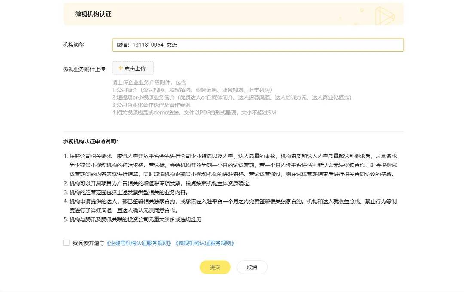Click the plus icon in the upload button
Viewport: 464px width, 292px height.
coord(120,68)
